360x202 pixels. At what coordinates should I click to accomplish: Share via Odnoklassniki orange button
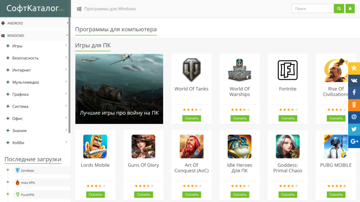pos(354,105)
